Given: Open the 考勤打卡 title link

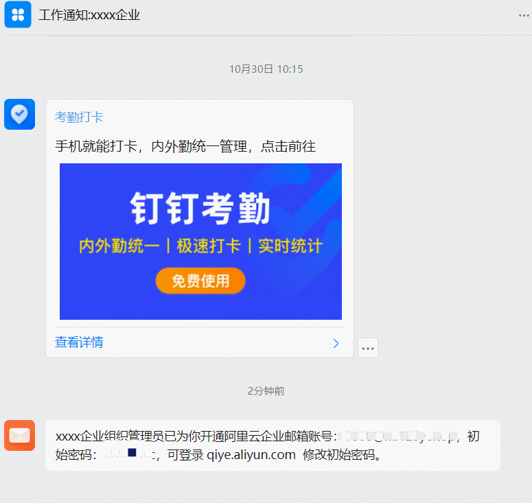Looking at the screenshot, I should (79, 117).
